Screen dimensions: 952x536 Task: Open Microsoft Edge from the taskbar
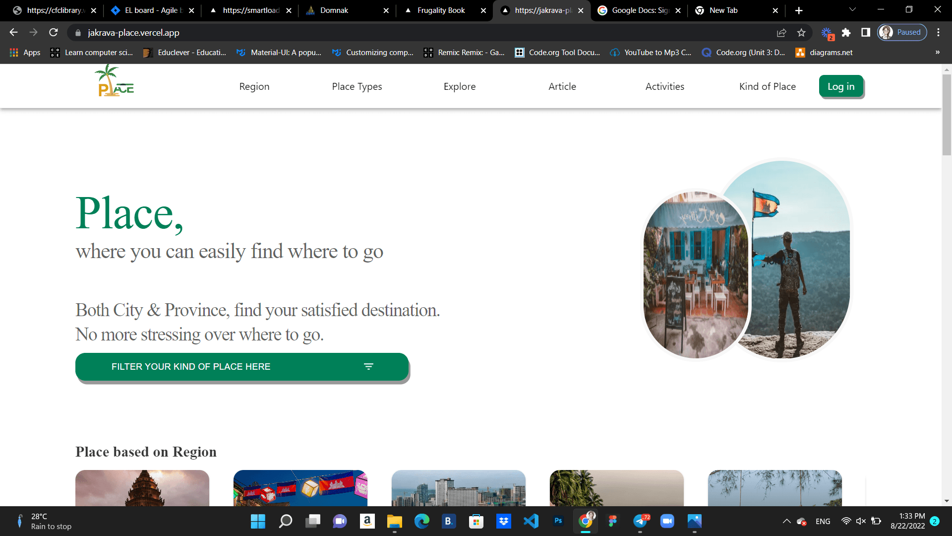click(x=422, y=521)
